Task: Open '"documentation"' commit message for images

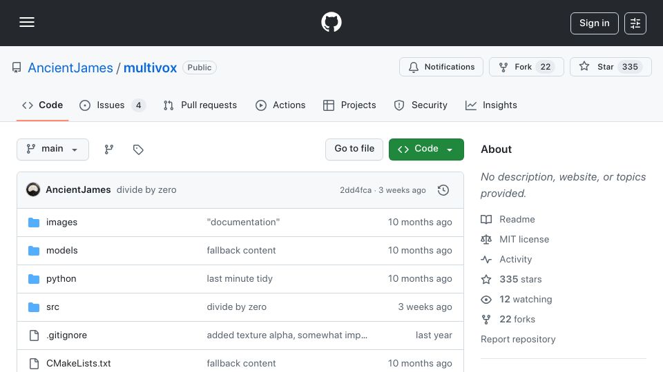Action: [243, 223]
